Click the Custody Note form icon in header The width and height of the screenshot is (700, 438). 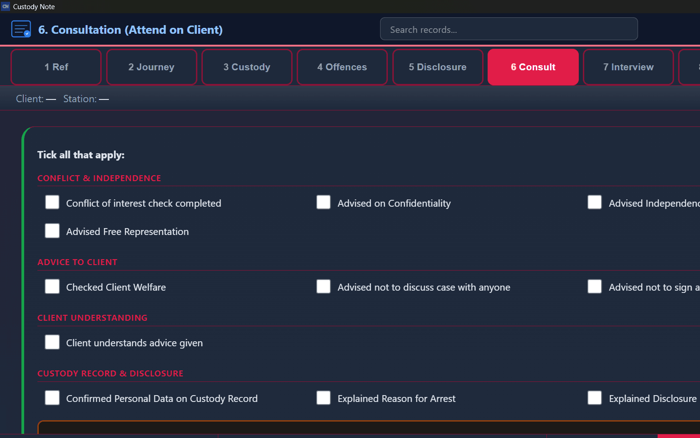point(21,29)
